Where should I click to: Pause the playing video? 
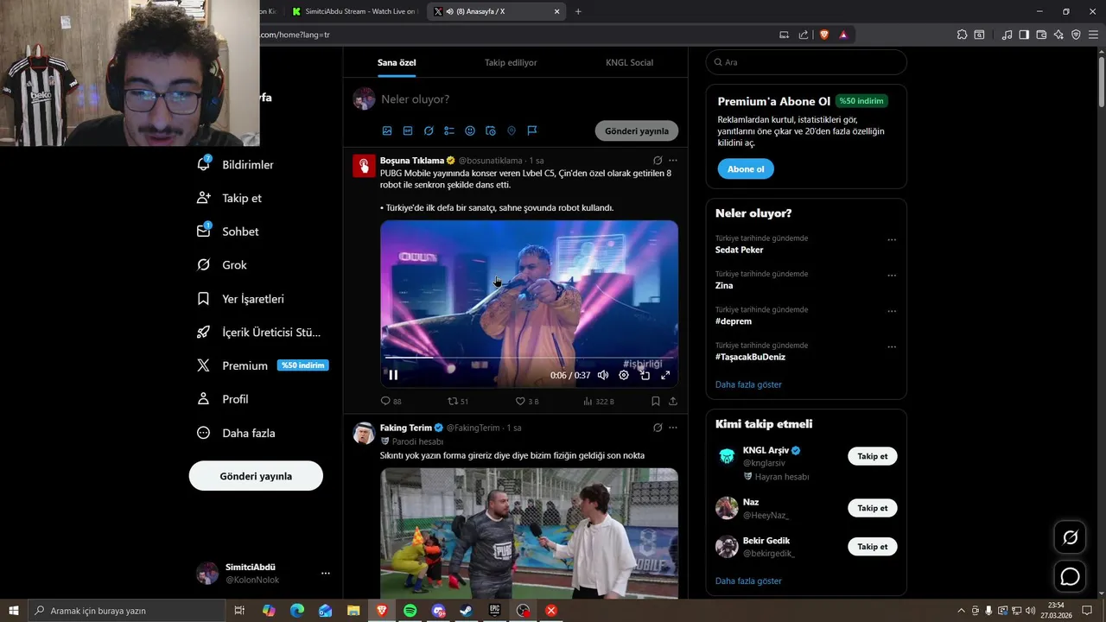393,375
